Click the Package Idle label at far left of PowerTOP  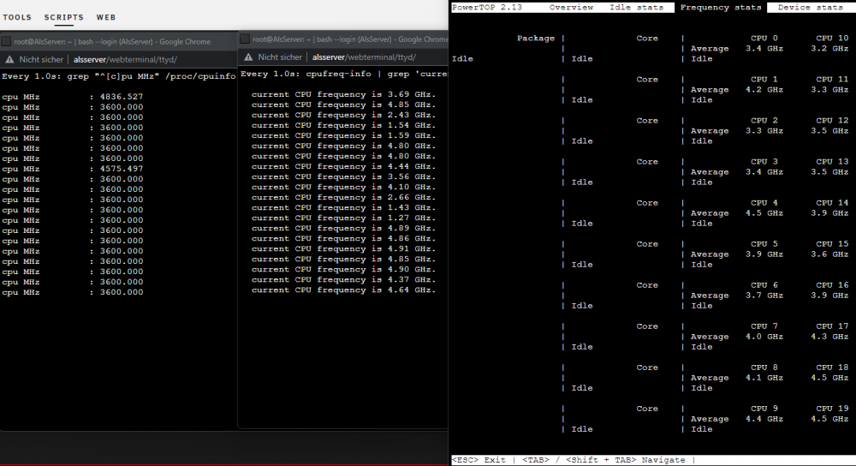462,59
